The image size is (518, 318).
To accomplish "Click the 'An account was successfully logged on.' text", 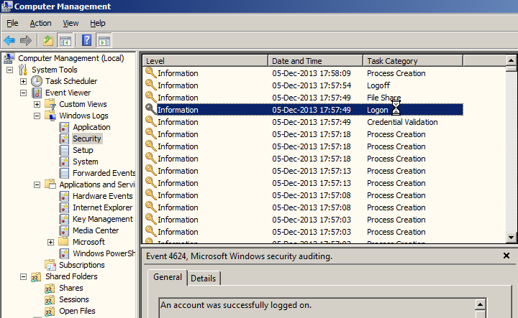I will click(x=236, y=305).
